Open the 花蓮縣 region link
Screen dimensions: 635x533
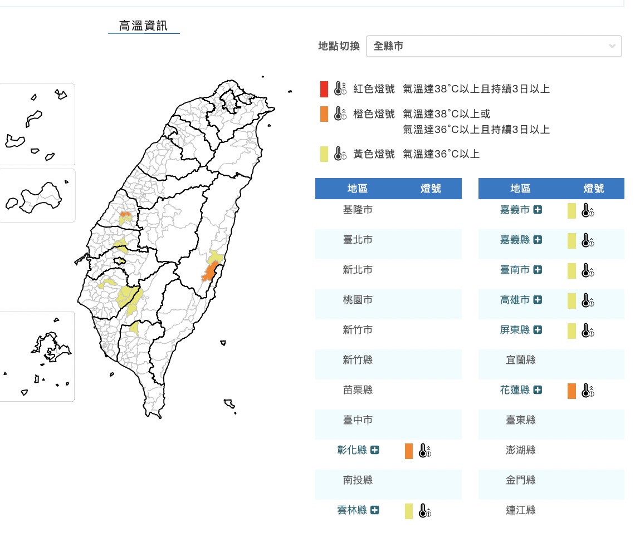tap(515, 390)
